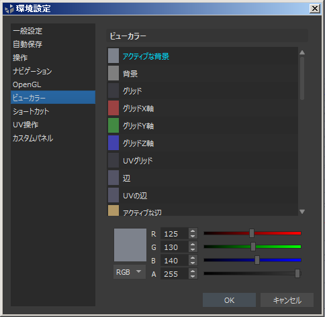
Task: Click the 背景 list item
Action: pyautogui.click(x=203, y=73)
